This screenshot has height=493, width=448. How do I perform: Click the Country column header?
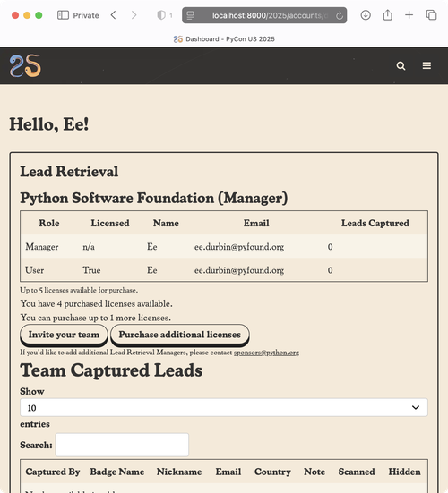(272, 472)
